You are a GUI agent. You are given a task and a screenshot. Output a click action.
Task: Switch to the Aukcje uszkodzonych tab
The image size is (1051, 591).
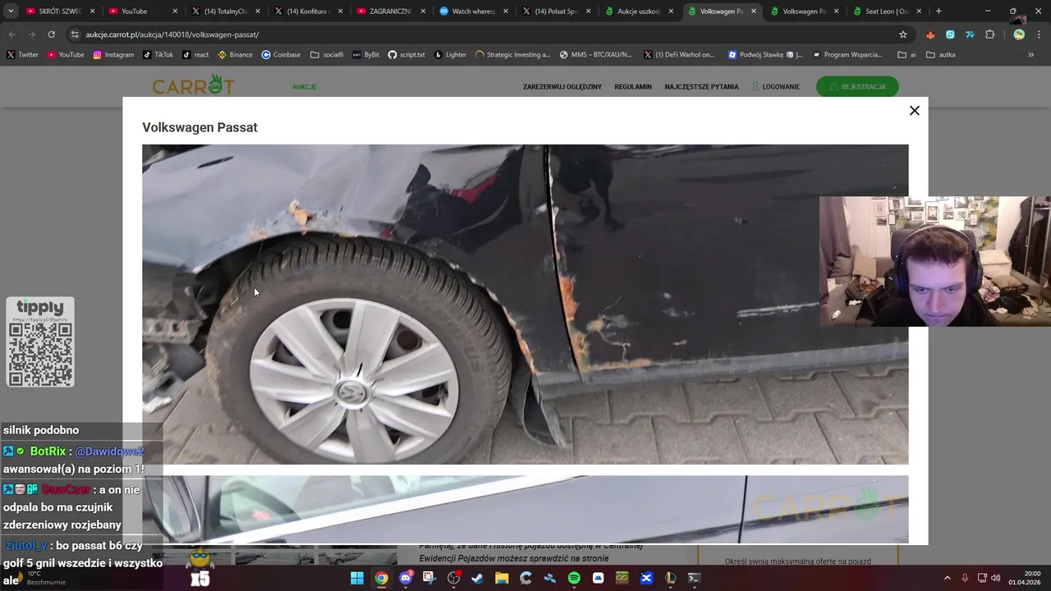click(x=639, y=11)
